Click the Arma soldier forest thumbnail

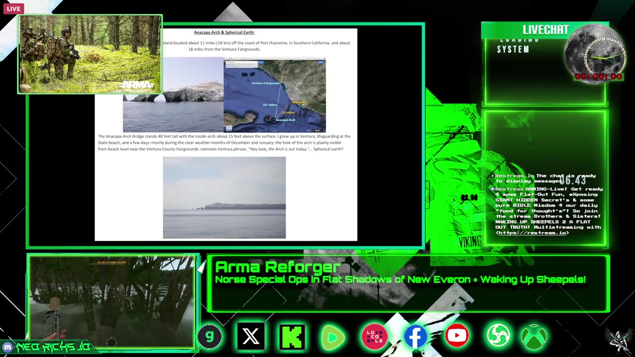point(90,54)
